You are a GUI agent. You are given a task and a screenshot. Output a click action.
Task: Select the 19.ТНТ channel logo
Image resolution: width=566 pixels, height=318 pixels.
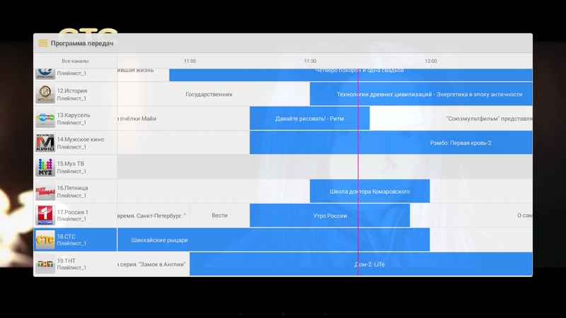tap(45, 264)
